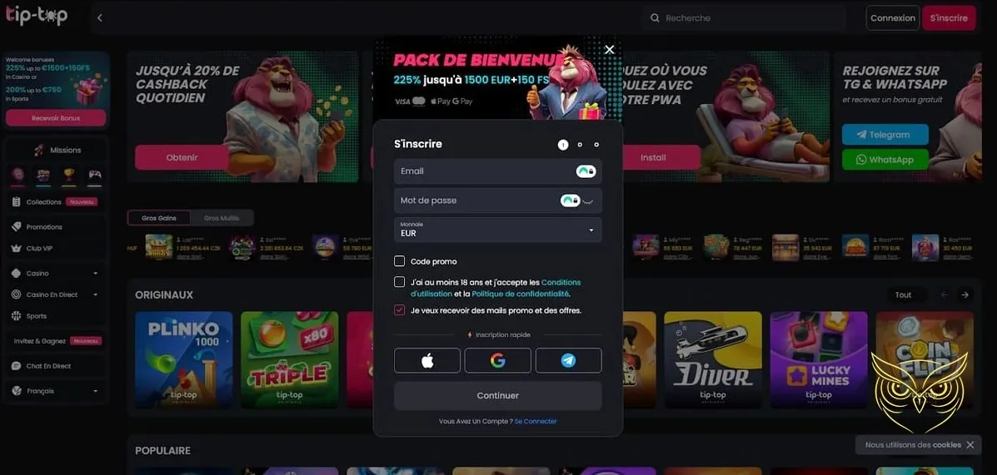Accept the 18 years and terms checkbox
Image resolution: width=997 pixels, height=475 pixels.
pyautogui.click(x=399, y=282)
